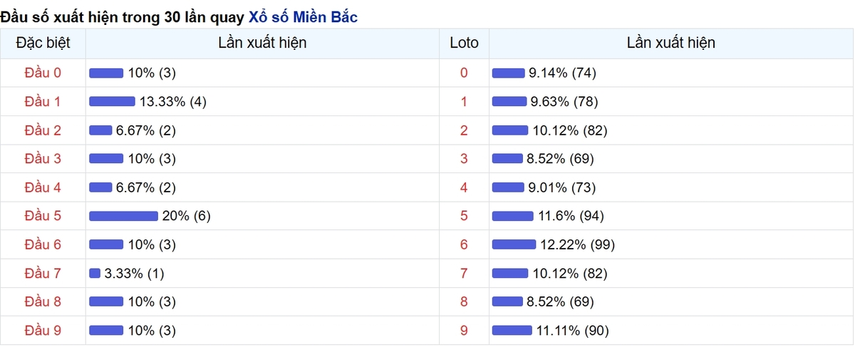
Task: Click the left Lần xuất hiện header
Action: (x=262, y=43)
